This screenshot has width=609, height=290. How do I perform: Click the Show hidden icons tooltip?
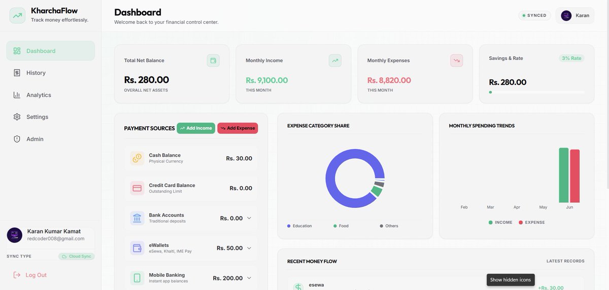click(x=511, y=280)
